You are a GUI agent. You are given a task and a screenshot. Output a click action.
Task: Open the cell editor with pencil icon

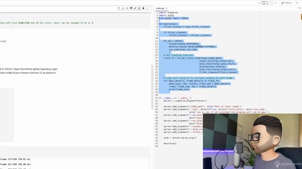135,8
